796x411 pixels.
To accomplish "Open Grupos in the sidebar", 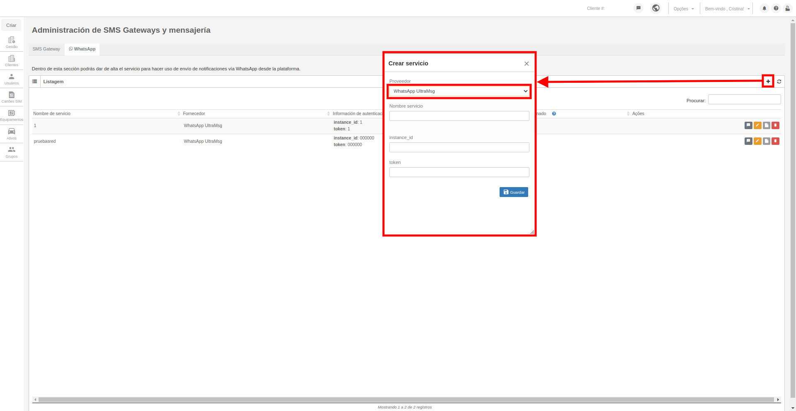I will coord(12,152).
